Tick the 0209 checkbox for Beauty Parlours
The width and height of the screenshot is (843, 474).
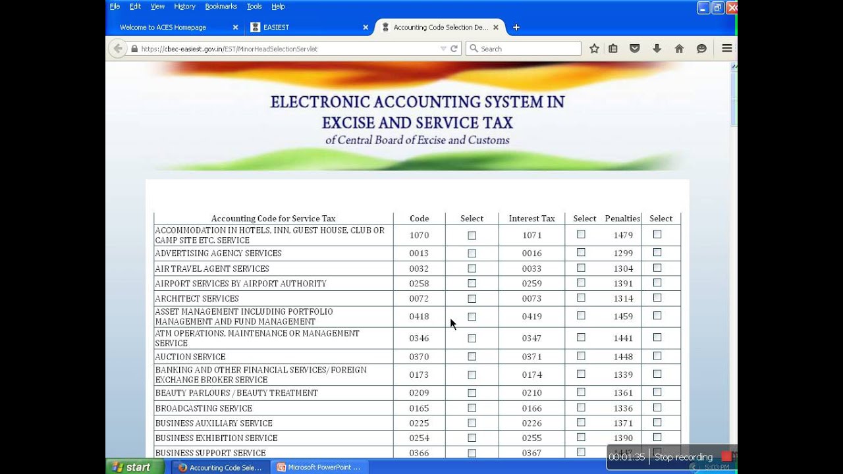pyautogui.click(x=472, y=393)
